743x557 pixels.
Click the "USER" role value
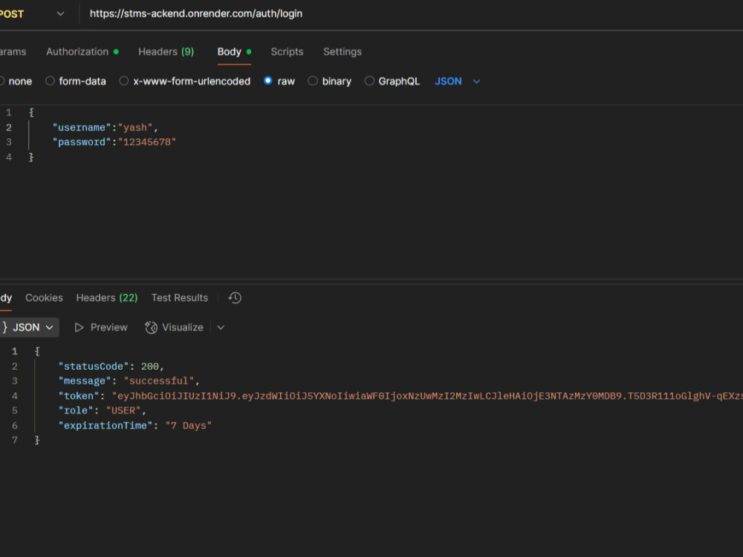coord(123,411)
